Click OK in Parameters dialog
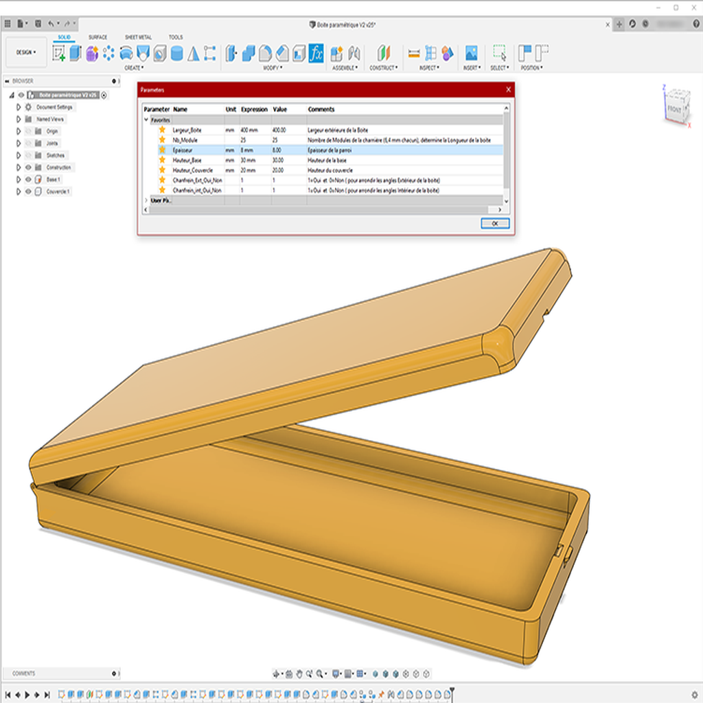This screenshot has width=703, height=703. pos(495,224)
